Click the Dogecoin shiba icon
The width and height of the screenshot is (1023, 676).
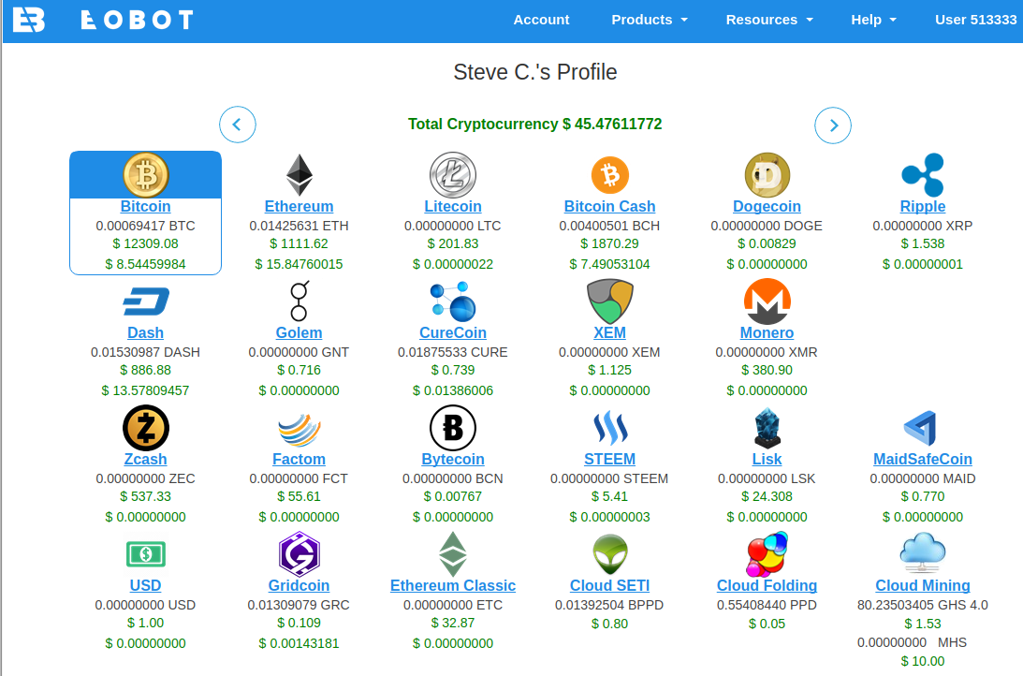point(767,175)
